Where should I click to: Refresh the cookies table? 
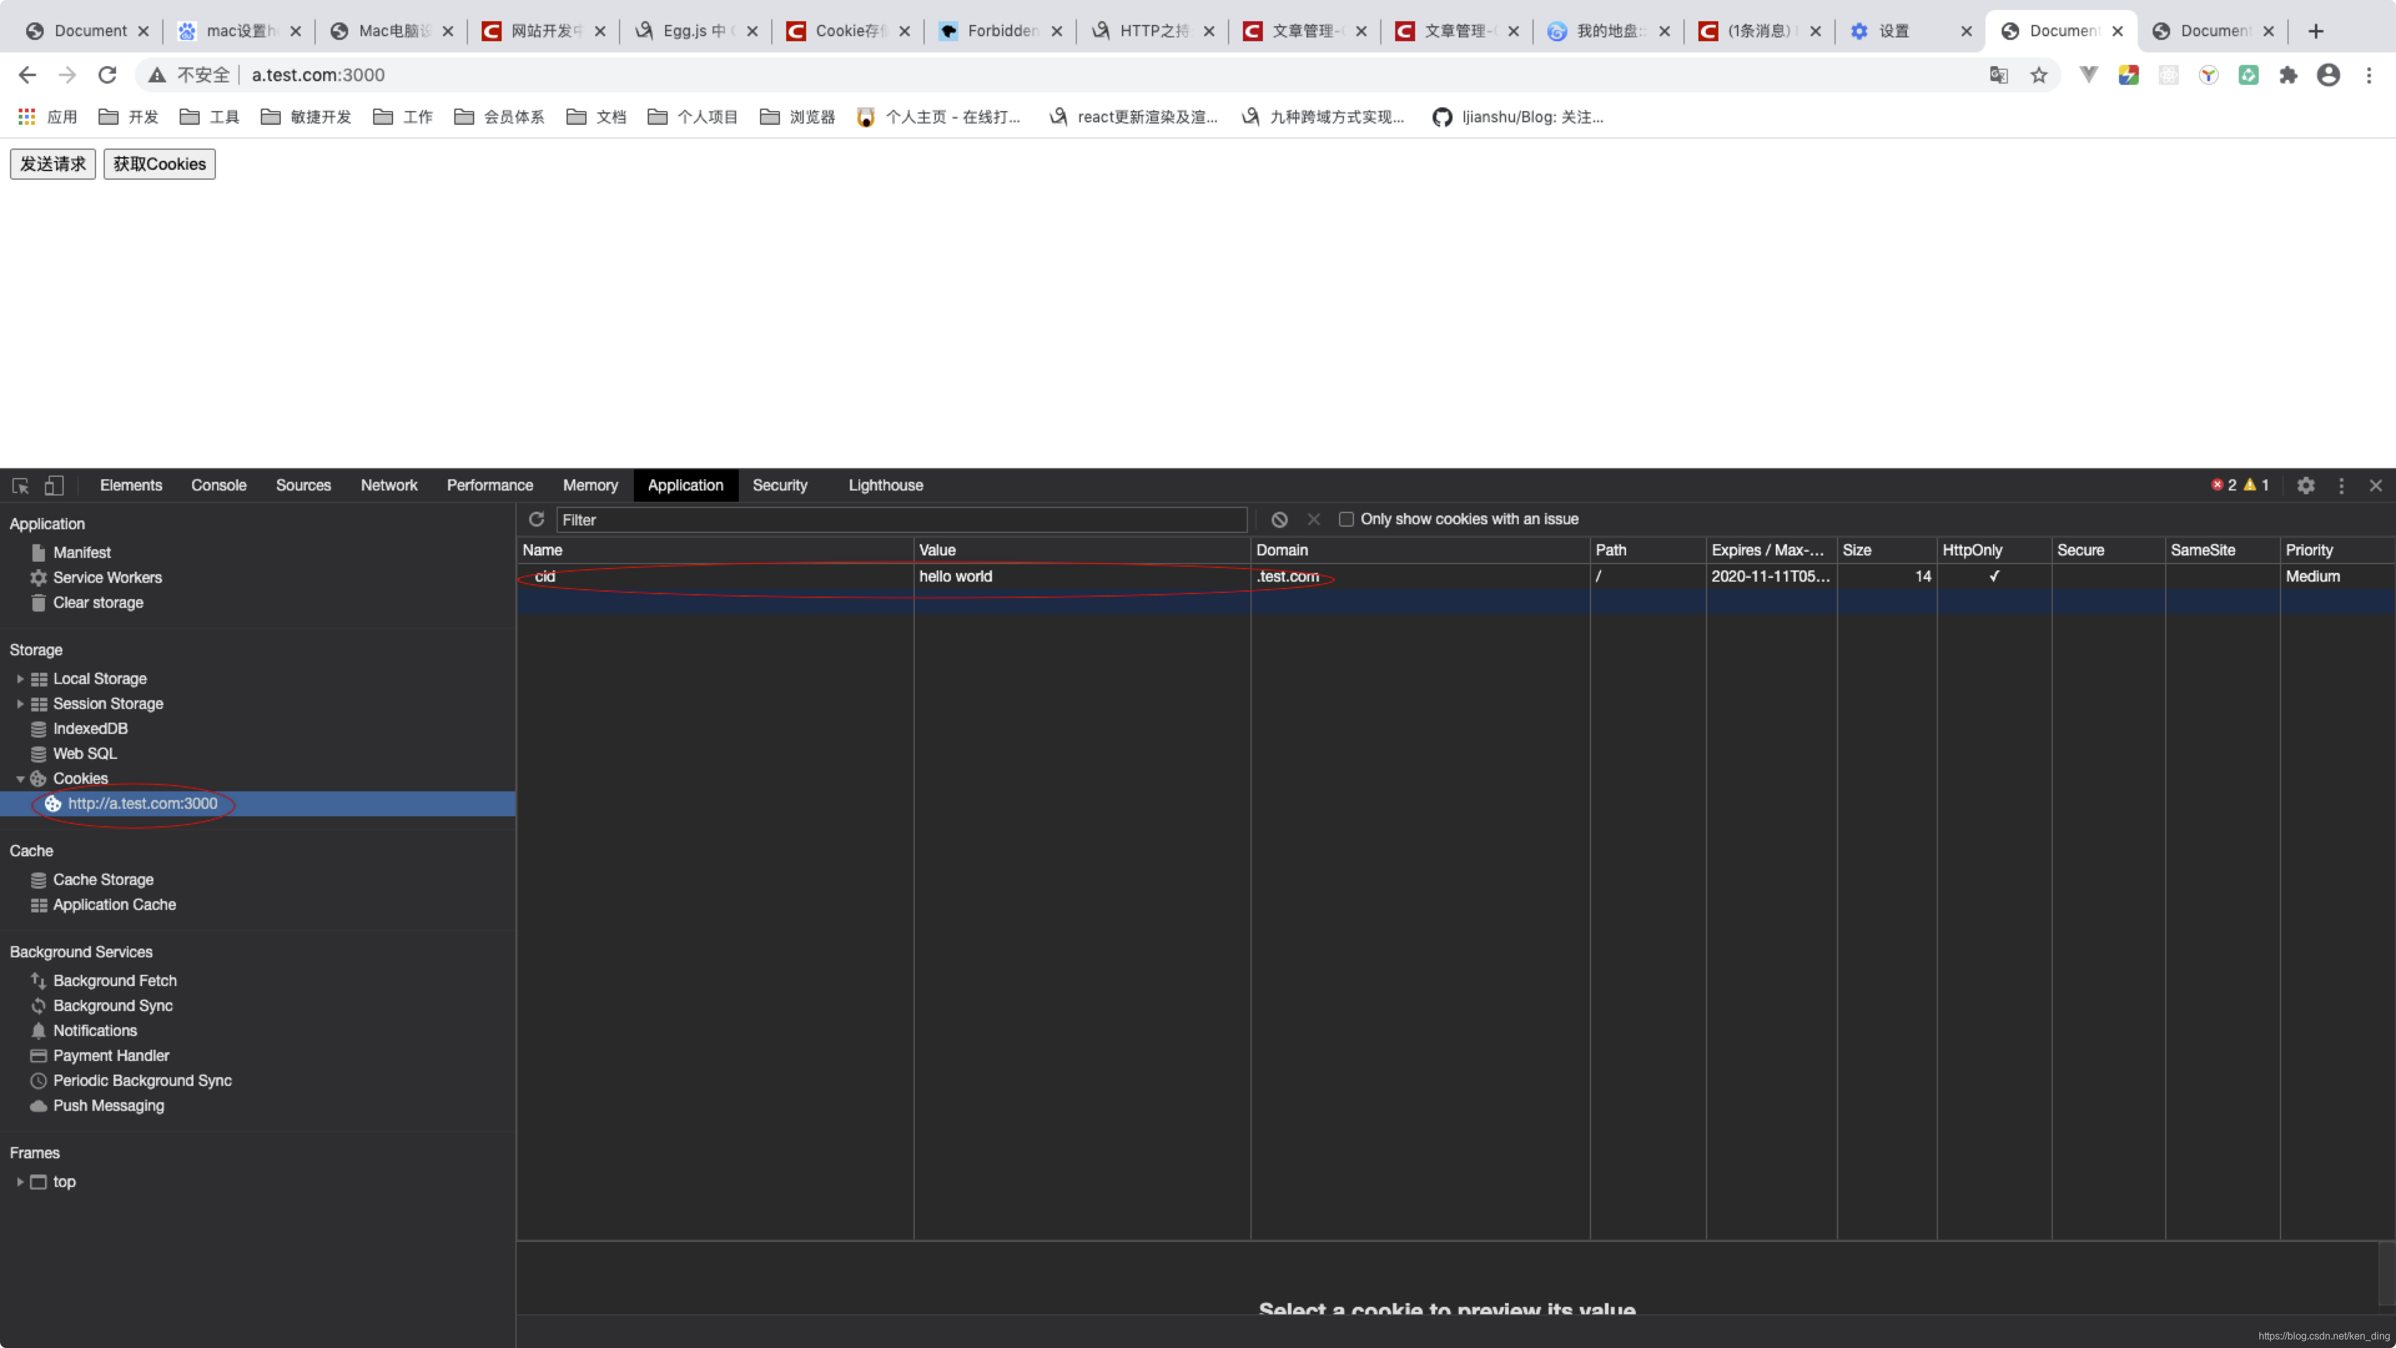[x=536, y=519]
